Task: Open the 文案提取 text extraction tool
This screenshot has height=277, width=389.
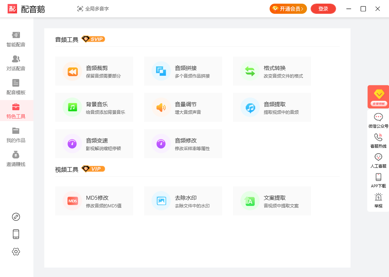Action: click(x=272, y=201)
